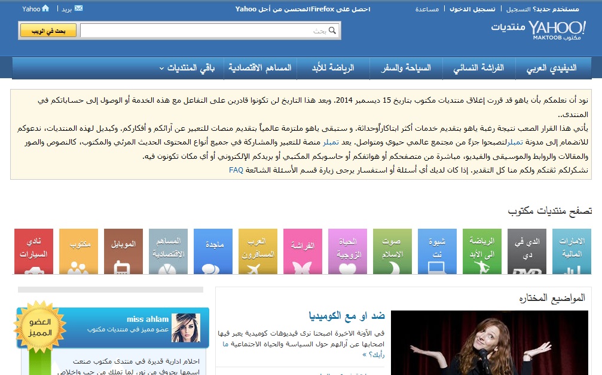Open the صوت الاسلام forum tile

[x=392, y=251]
